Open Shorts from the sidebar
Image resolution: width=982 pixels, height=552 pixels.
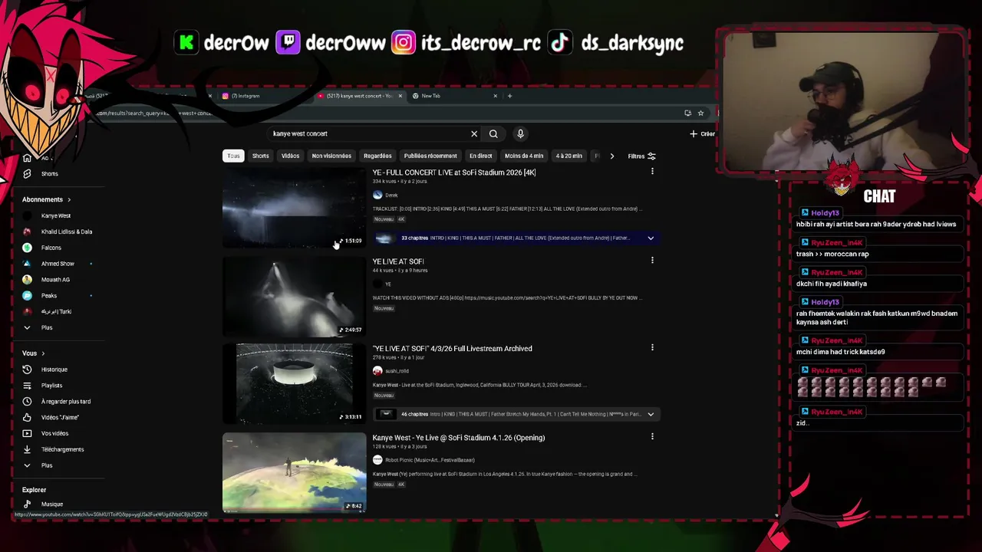tap(49, 174)
